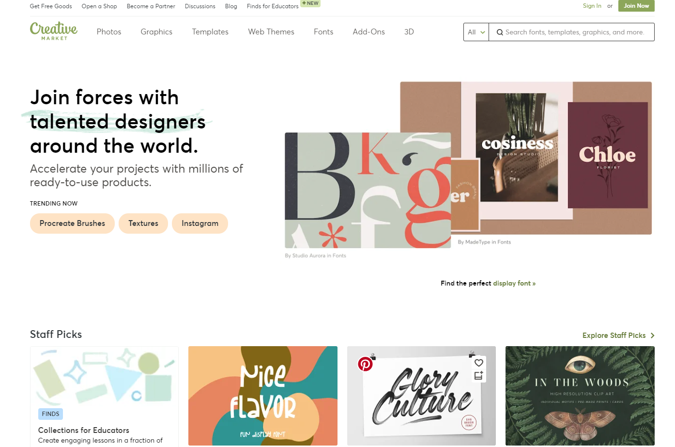
Task: Open the All categories search dropdown
Action: click(476, 32)
